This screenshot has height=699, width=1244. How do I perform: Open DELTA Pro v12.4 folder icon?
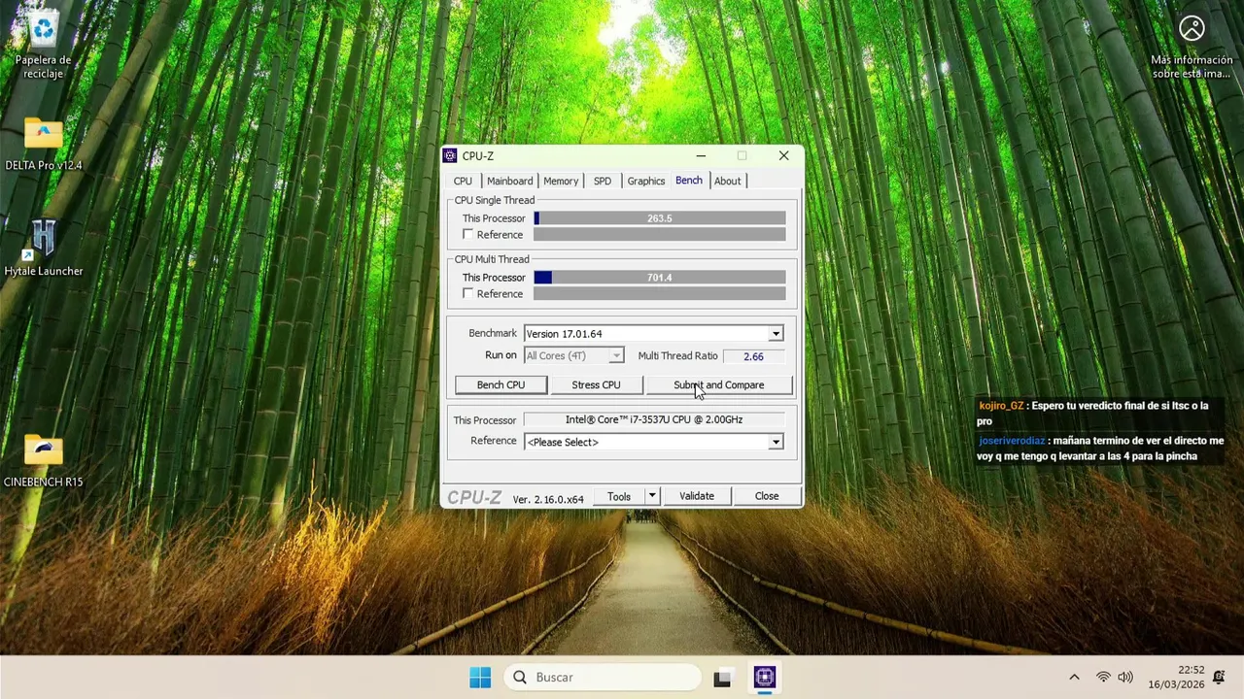[43, 144]
